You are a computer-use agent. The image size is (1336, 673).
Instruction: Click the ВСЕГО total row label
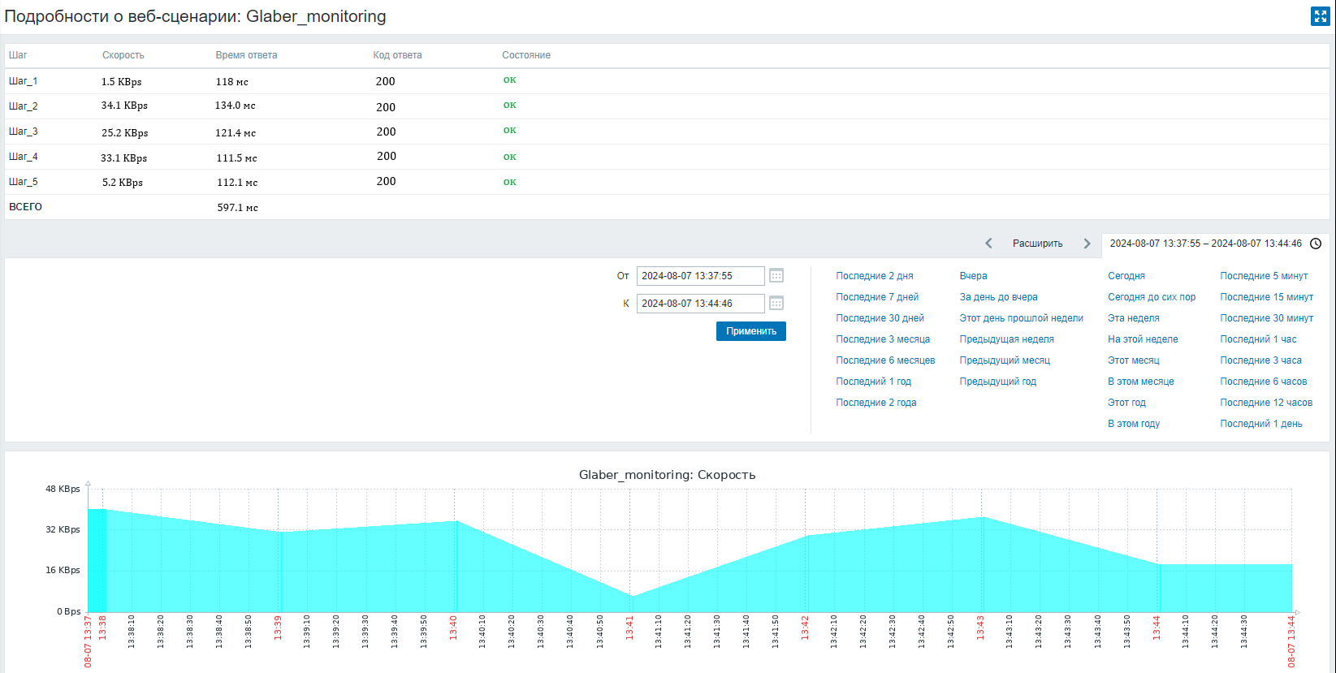[x=25, y=207]
